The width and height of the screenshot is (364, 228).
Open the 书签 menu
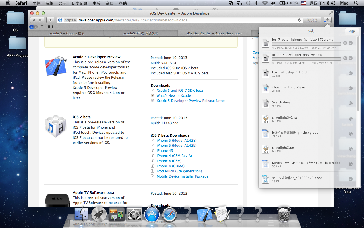[x=97, y=3]
